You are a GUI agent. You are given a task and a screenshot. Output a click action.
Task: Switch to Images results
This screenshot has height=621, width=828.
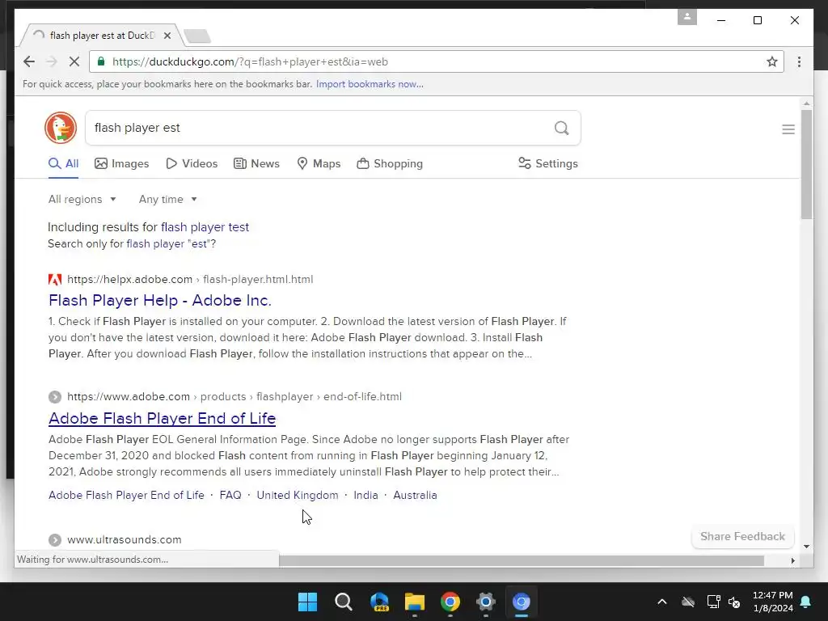(122, 163)
